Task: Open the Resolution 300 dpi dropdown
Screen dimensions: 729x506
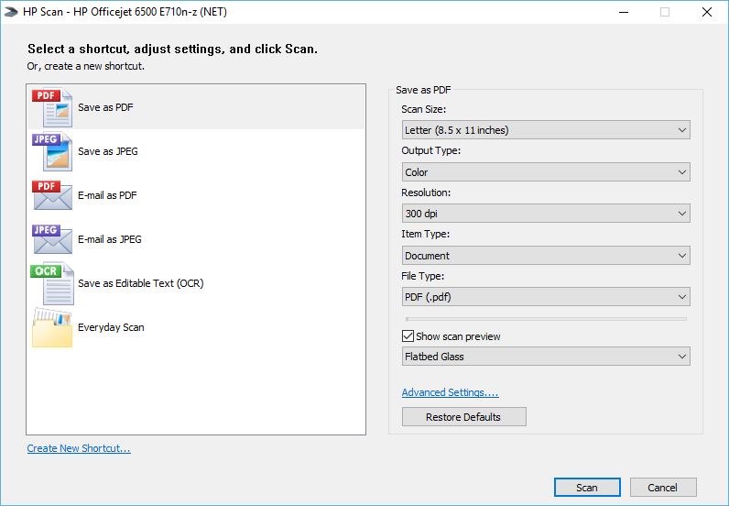Action: pyautogui.click(x=546, y=214)
